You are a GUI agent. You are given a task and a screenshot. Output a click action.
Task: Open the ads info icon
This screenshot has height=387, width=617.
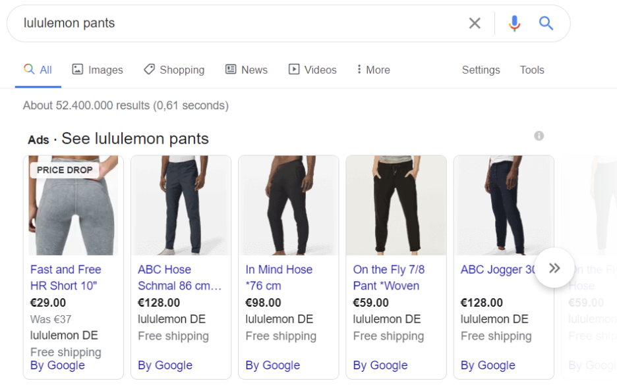(539, 136)
